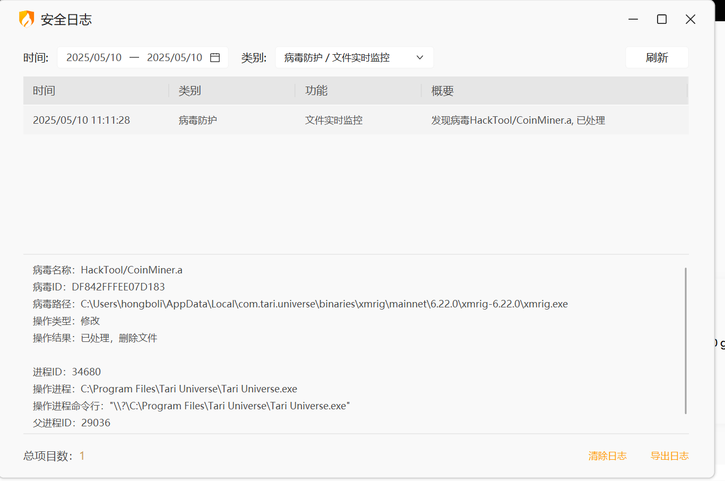Screen dimensions: 725x481
Task: Select the log row 2025/05/10 11:11:28
Action: (x=356, y=120)
